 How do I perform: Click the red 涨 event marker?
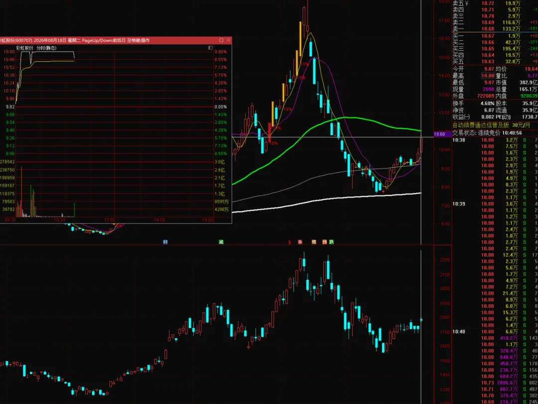pyautogui.click(x=300, y=242)
